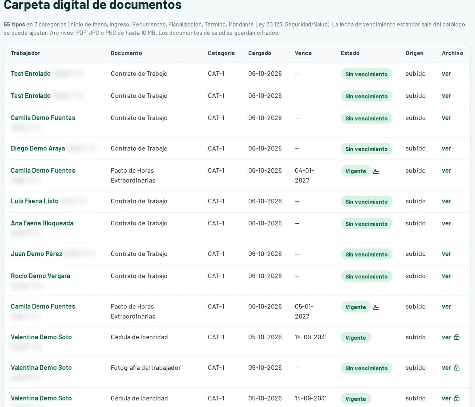
Task: Click the '55 tipos' text in the description
Action: [x=14, y=25]
